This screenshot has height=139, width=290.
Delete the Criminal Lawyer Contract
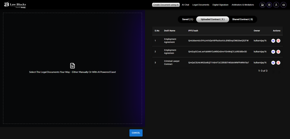click(278, 63)
